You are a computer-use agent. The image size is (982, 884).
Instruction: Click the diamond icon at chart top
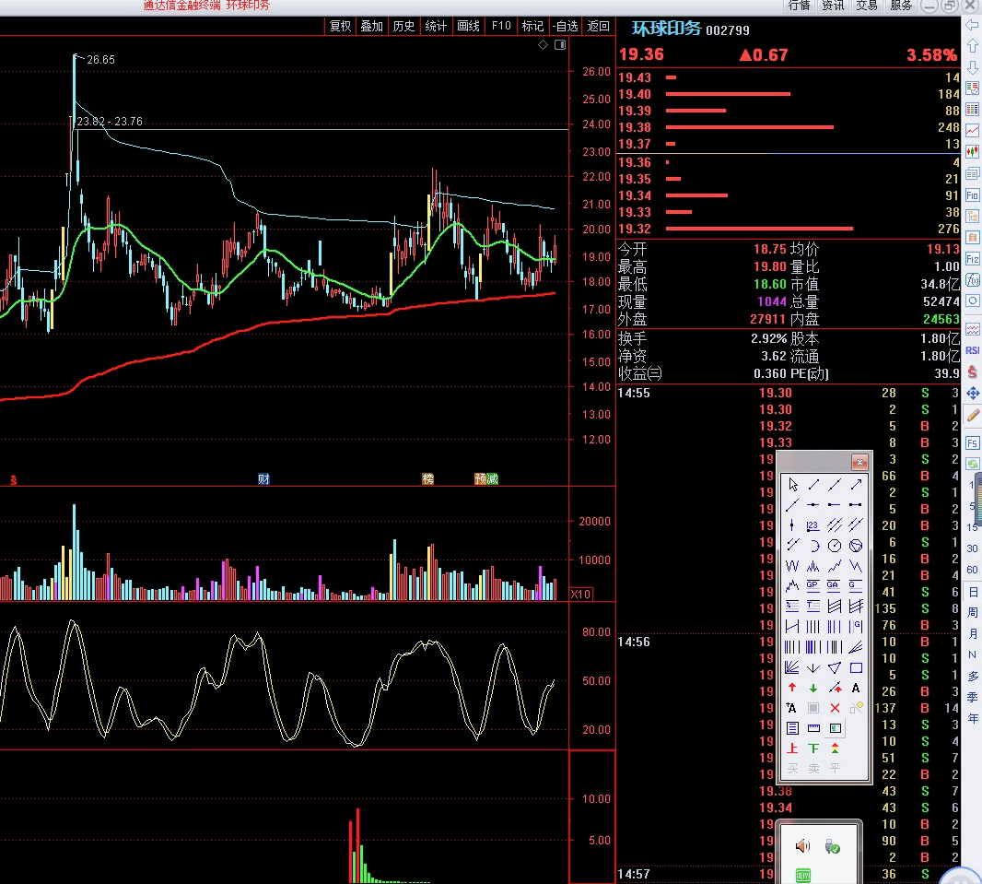(543, 44)
